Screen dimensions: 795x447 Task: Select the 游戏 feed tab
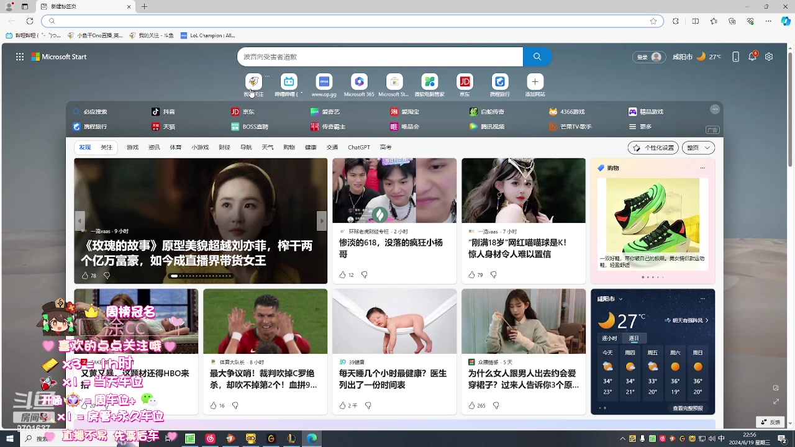132,147
